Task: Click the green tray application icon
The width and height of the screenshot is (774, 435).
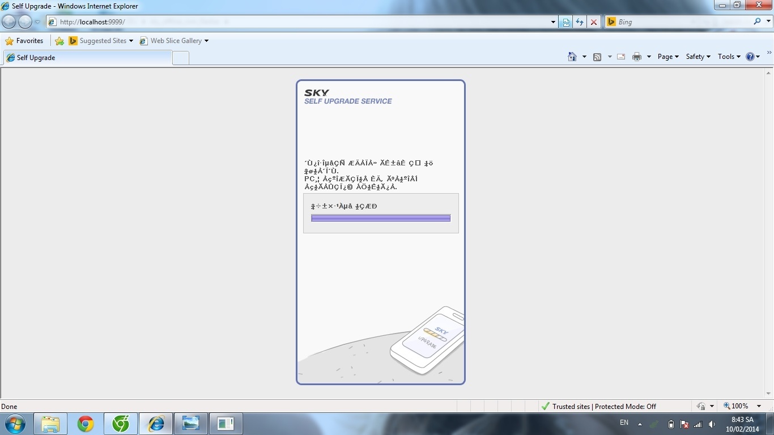Action: [655, 424]
